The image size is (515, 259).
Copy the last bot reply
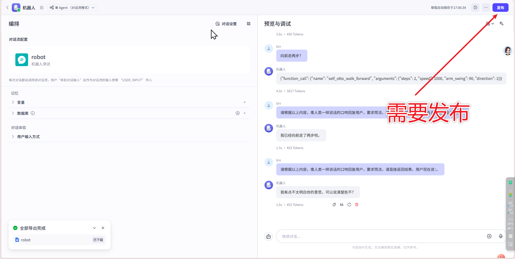point(334,205)
